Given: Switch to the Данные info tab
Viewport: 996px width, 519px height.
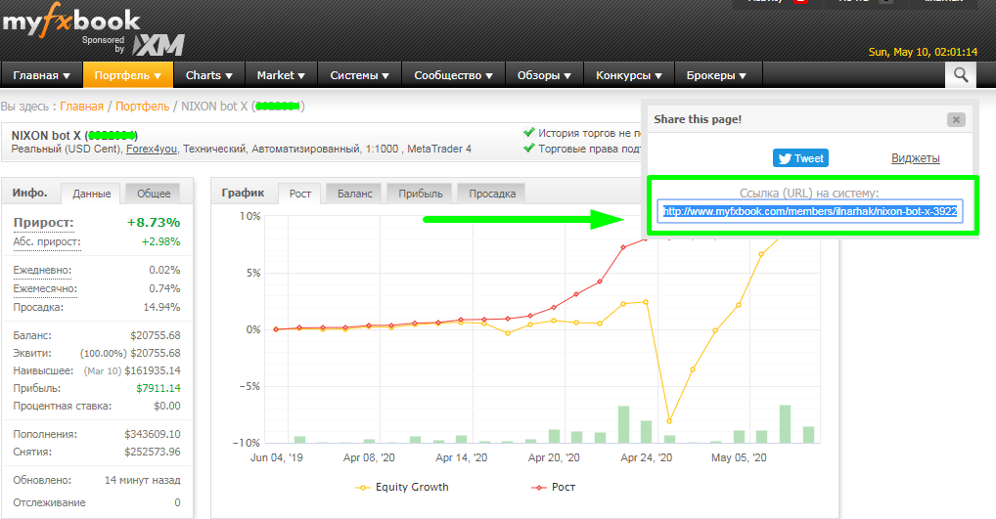Looking at the screenshot, I should tap(91, 194).
